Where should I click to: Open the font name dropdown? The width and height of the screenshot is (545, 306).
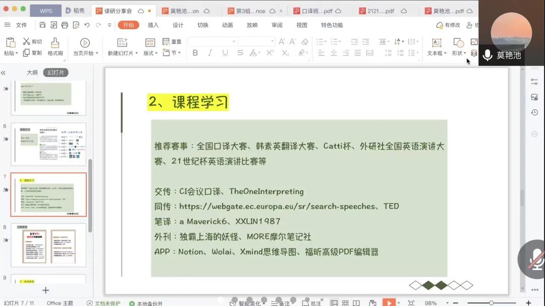tap(234, 42)
